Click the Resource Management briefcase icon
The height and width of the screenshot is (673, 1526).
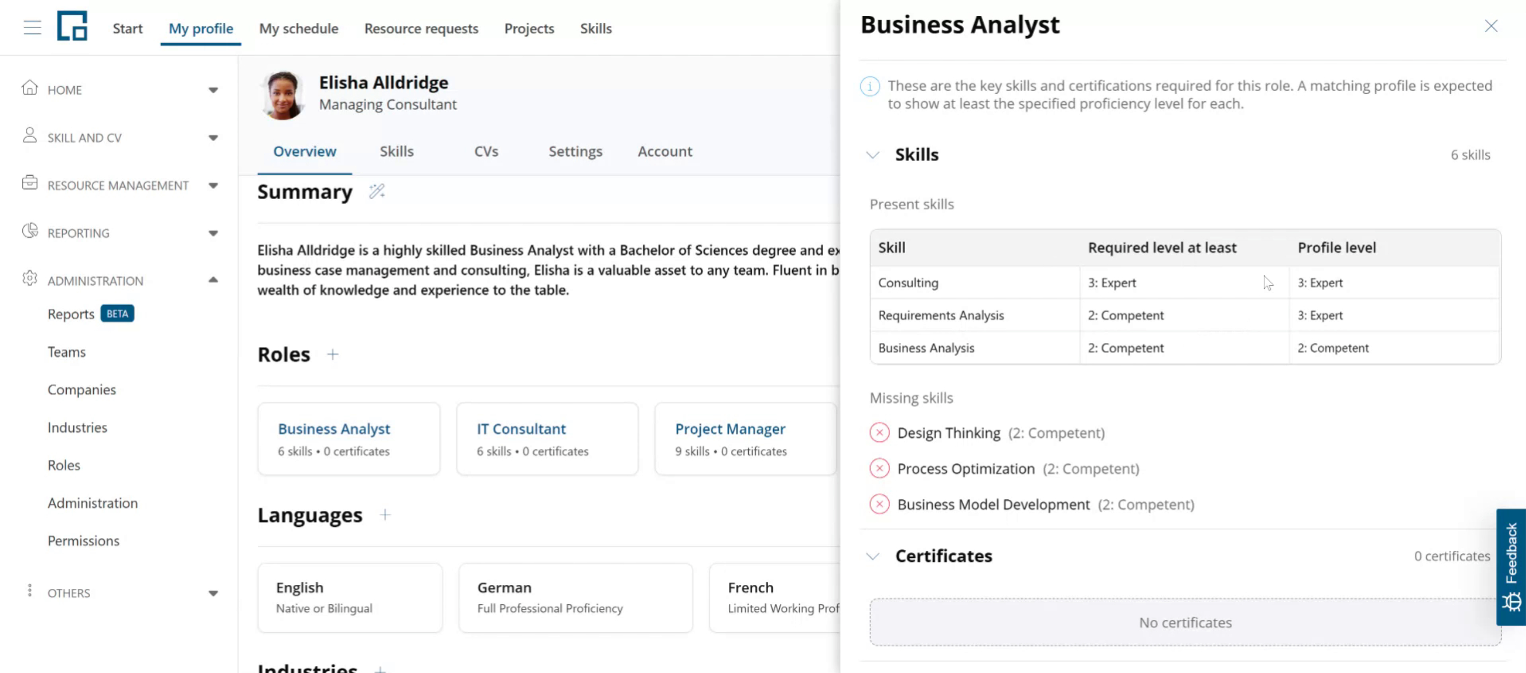point(30,182)
